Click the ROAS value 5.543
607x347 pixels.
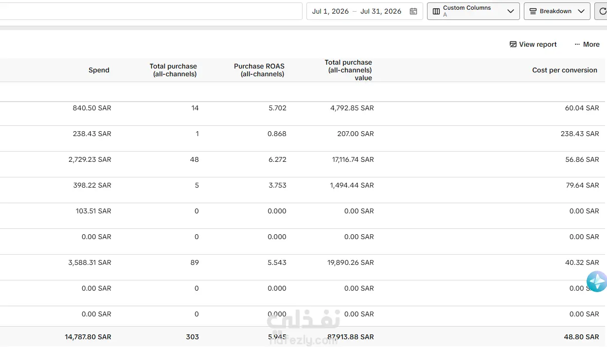[x=278, y=262]
